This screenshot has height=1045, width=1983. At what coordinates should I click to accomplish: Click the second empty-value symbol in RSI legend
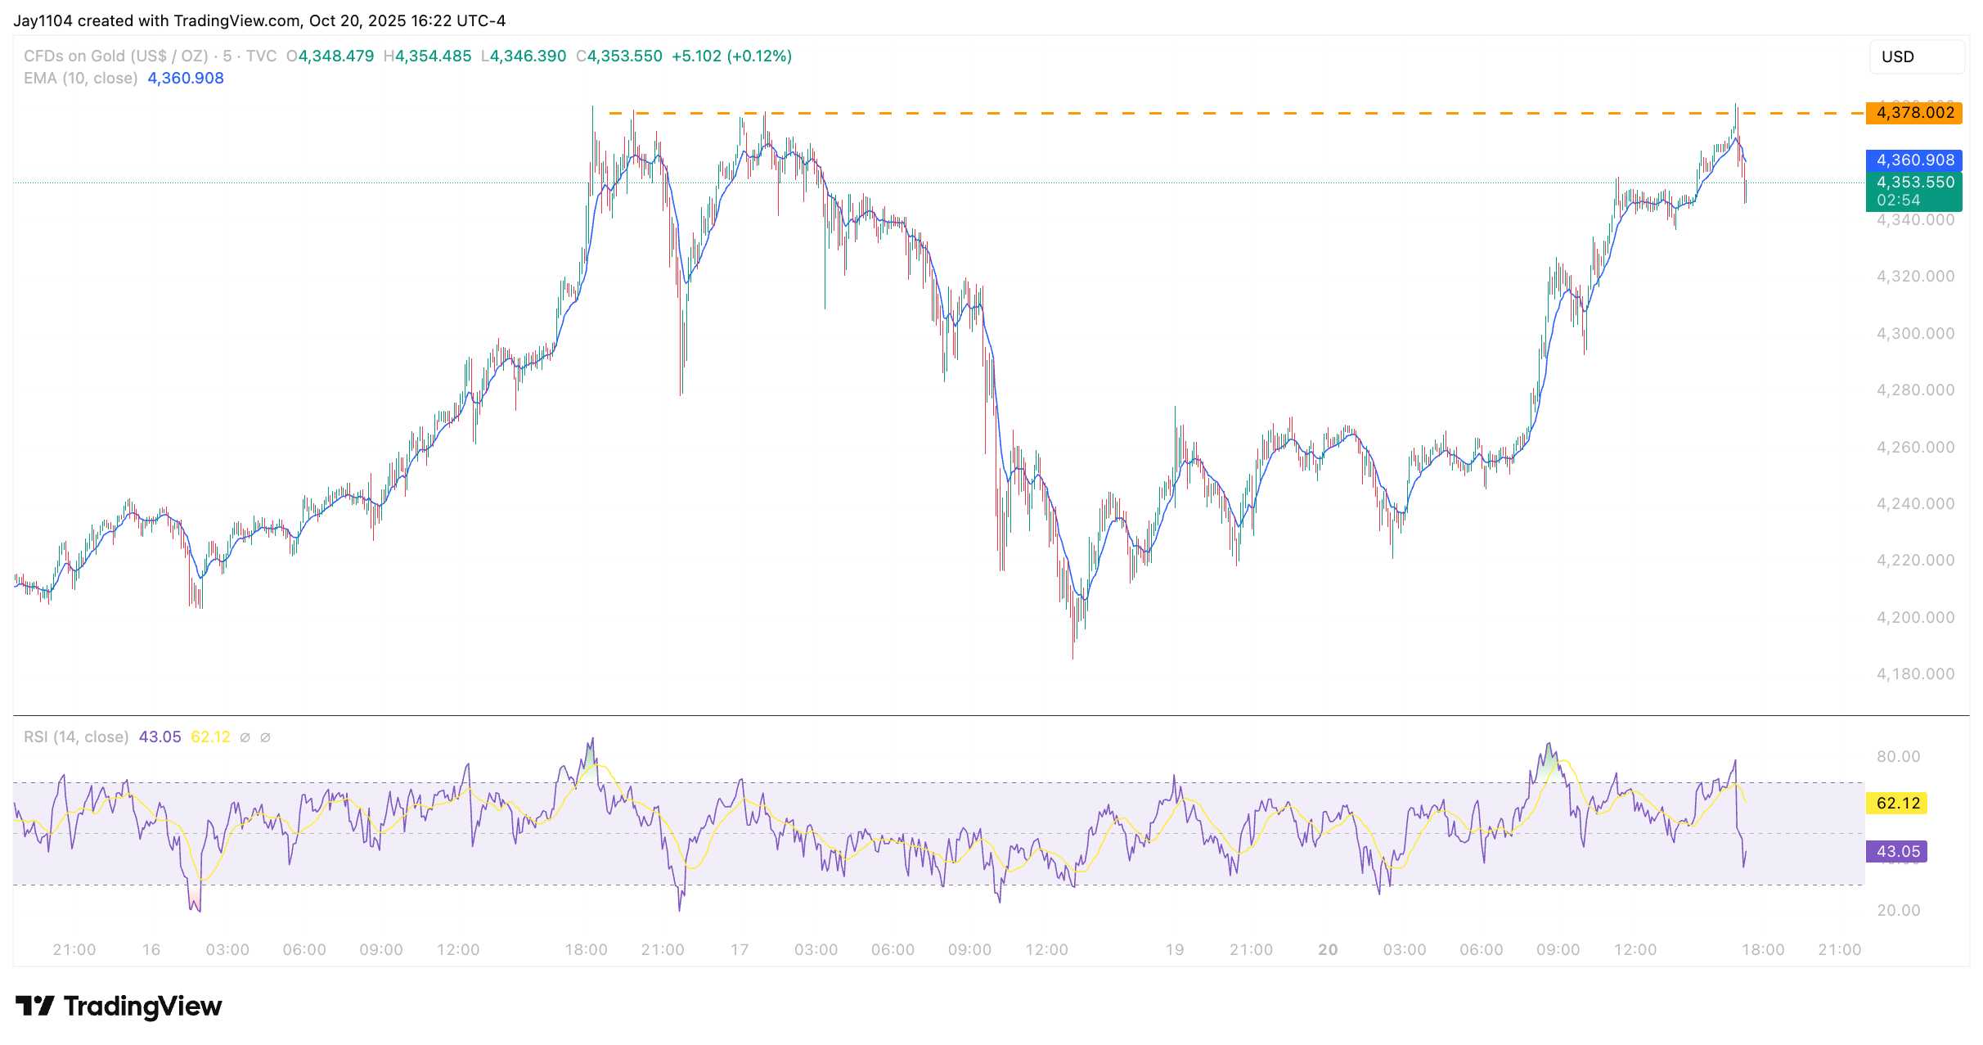pyautogui.click(x=265, y=737)
